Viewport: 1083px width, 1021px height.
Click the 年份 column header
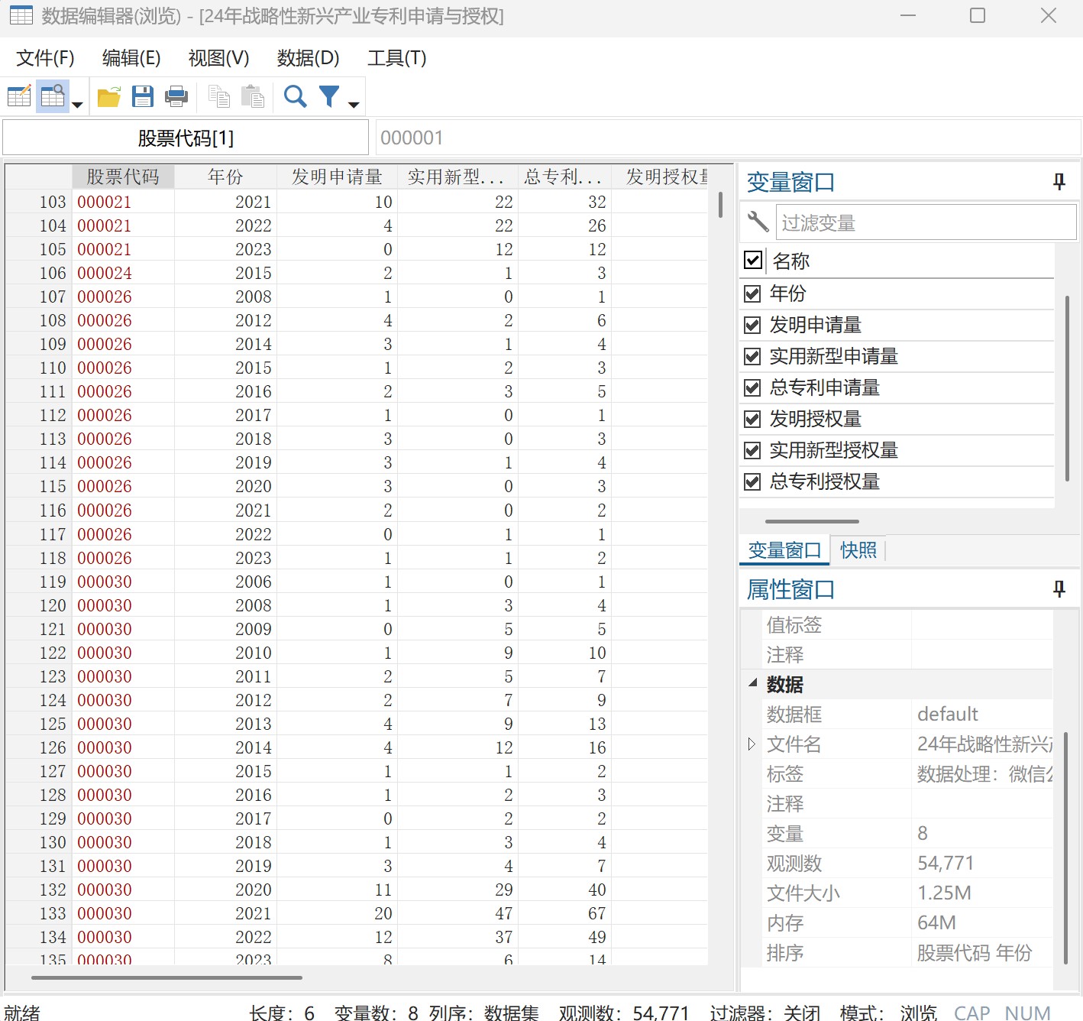tap(225, 177)
